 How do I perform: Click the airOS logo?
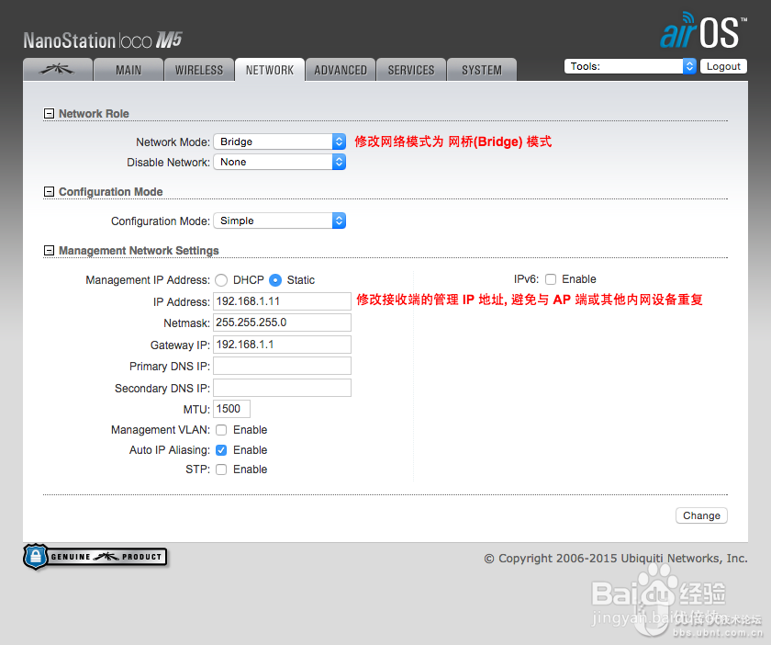[x=703, y=31]
